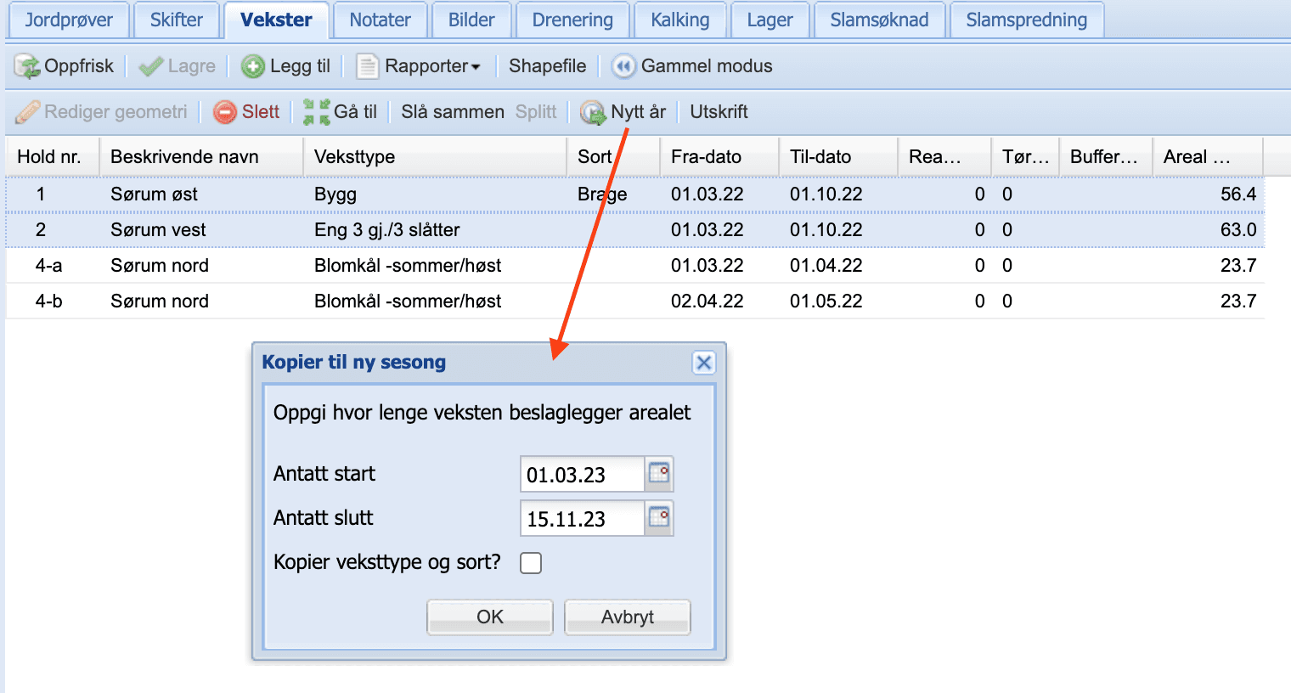Close the Kopier til ny sesong dialog
This screenshot has width=1291, height=693.
[704, 363]
